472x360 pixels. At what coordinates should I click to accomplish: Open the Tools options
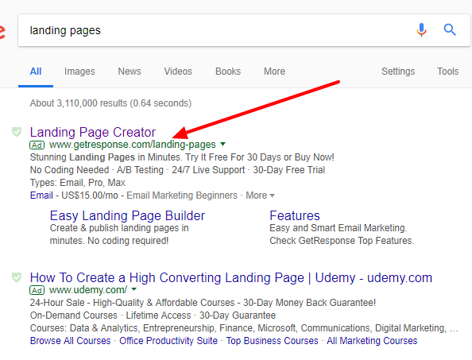tap(448, 72)
